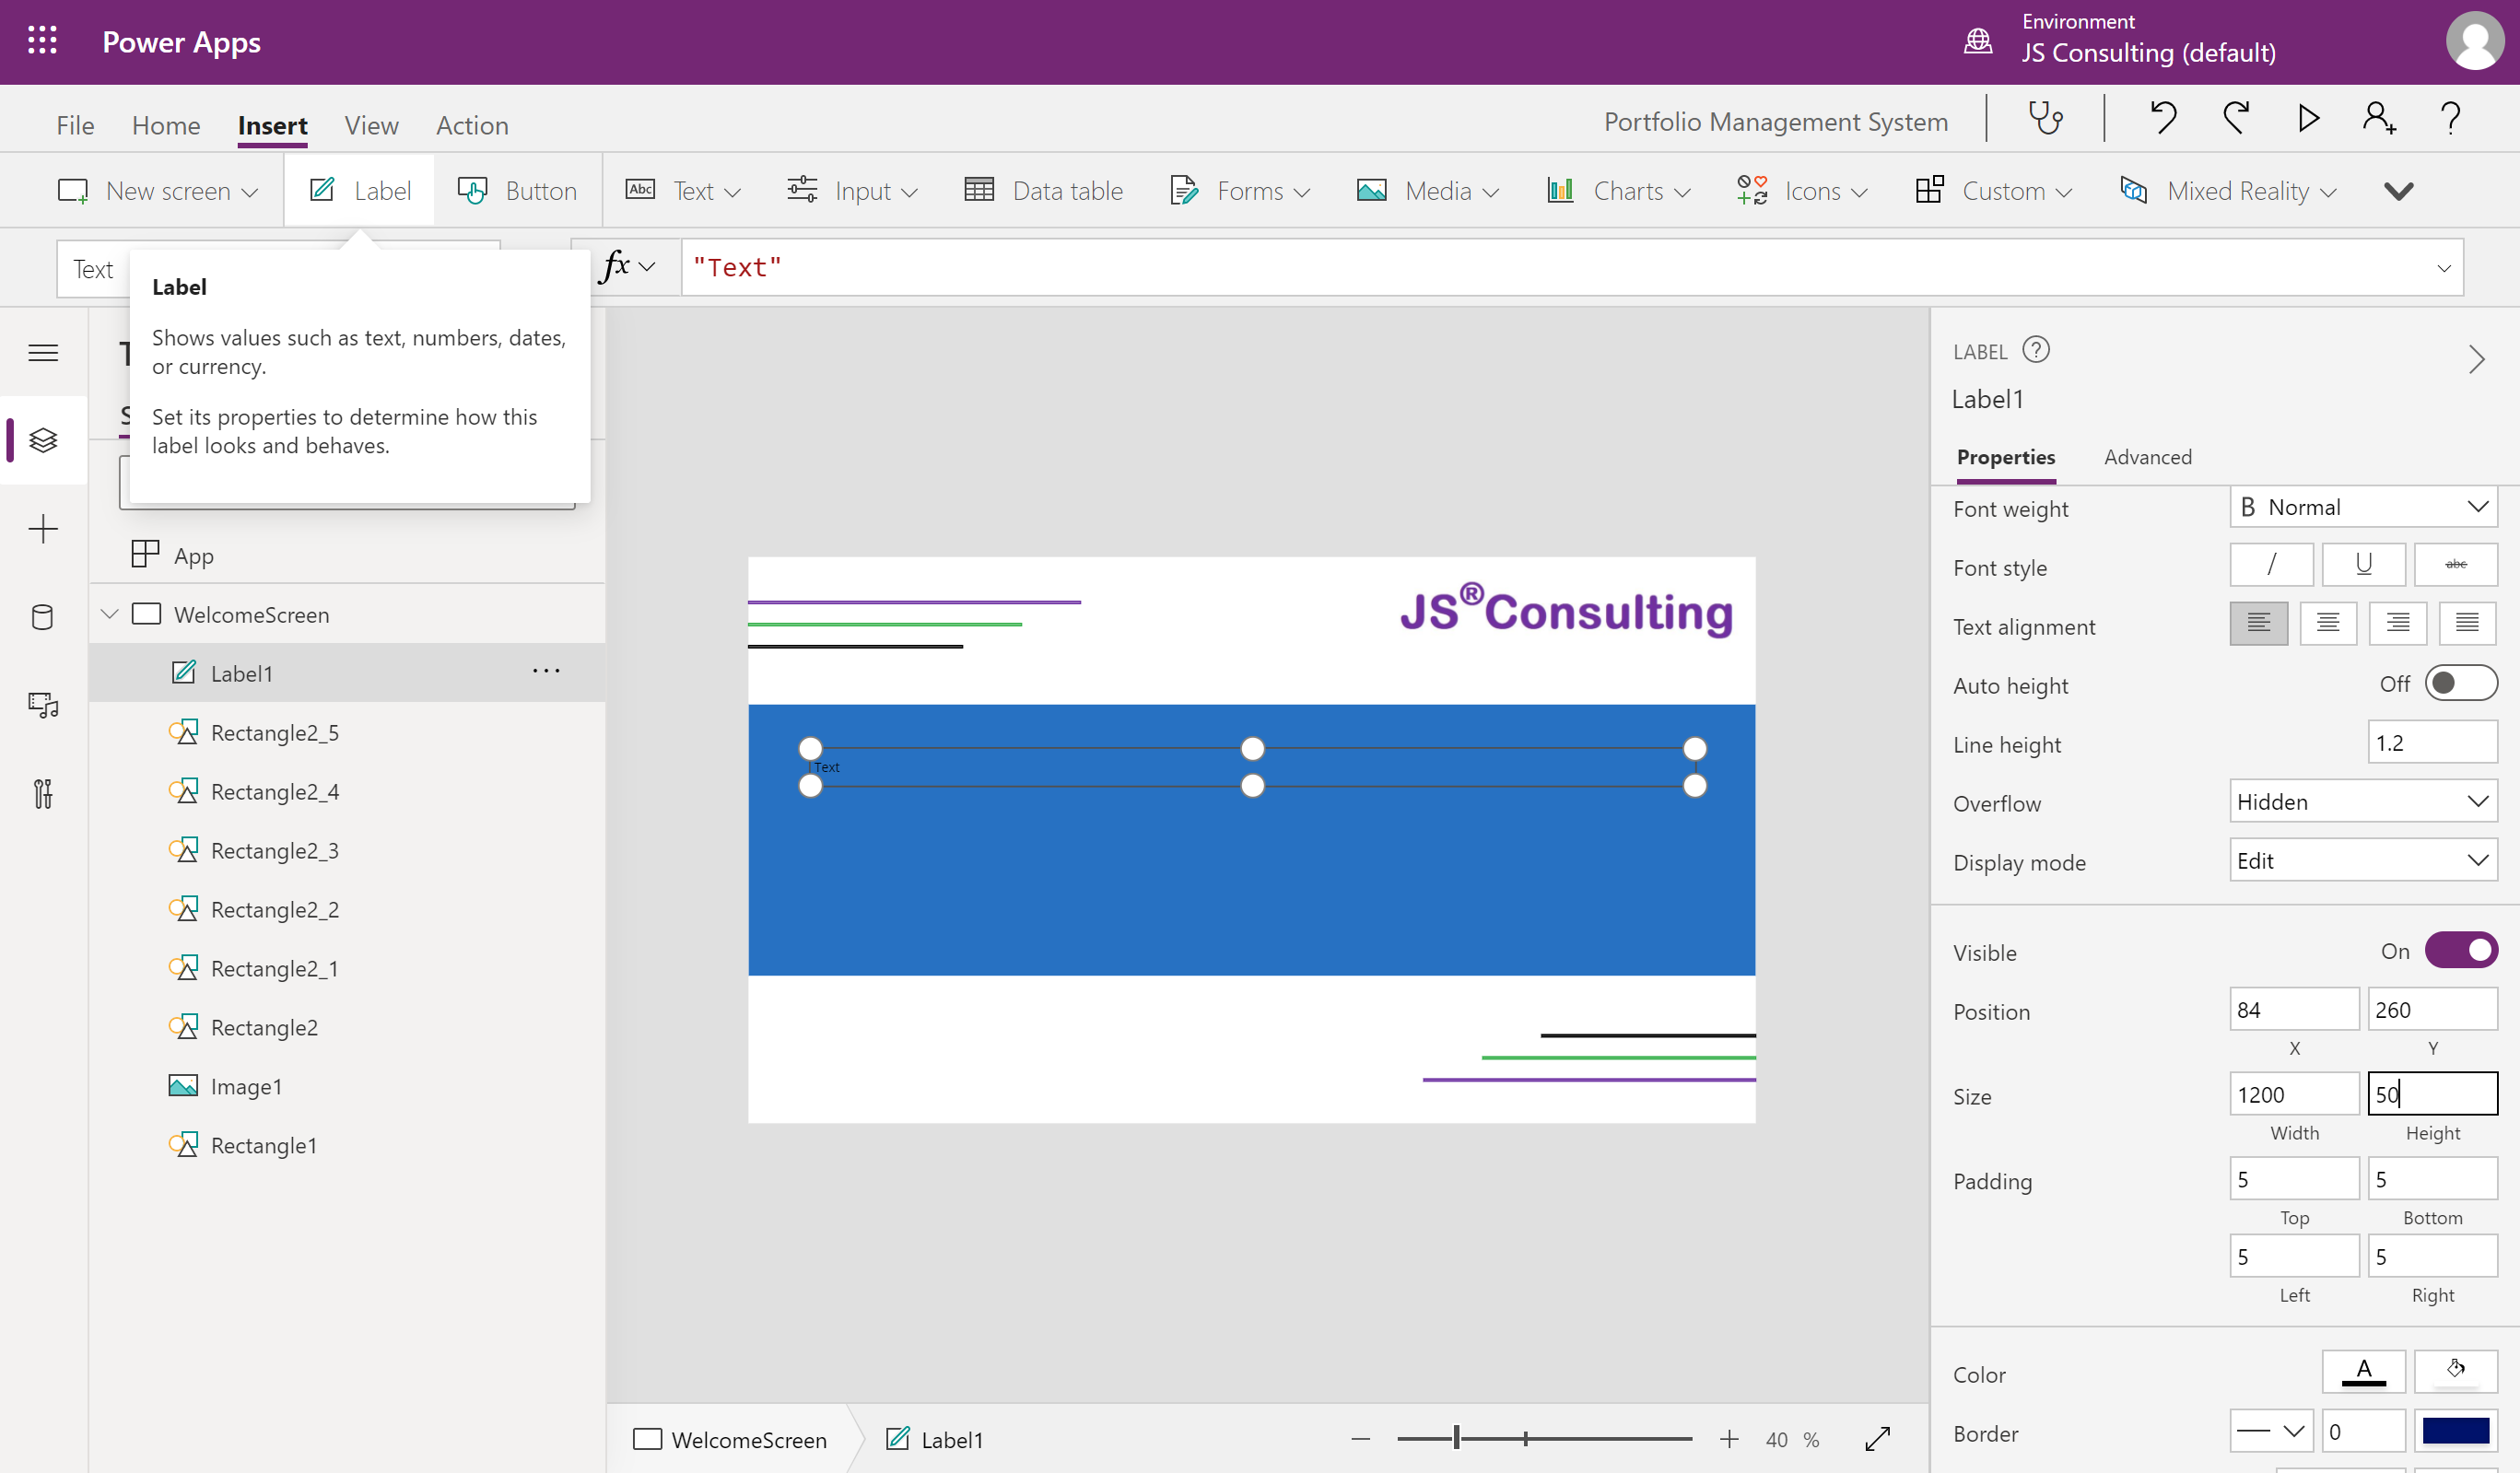Toggle Auto height switch
Viewport: 2520px width, 1473px height.
tap(2460, 684)
